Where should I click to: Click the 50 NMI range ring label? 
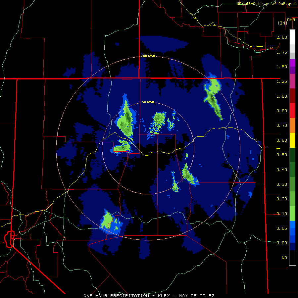[148, 102]
